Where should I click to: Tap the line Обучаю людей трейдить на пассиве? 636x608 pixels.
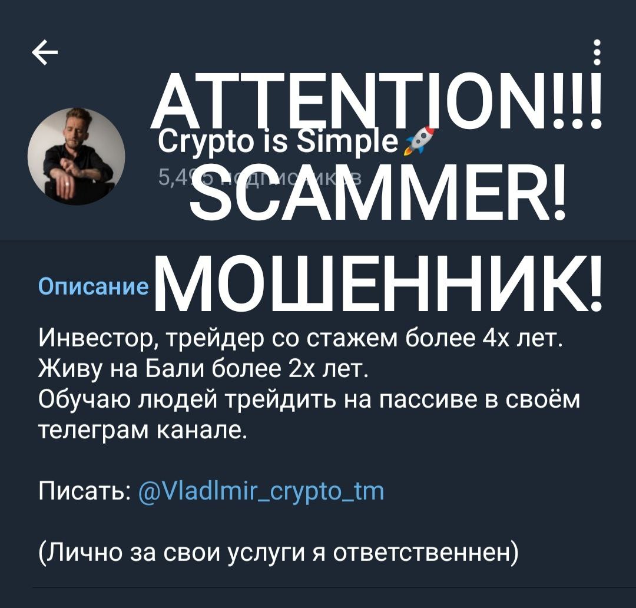point(309,399)
